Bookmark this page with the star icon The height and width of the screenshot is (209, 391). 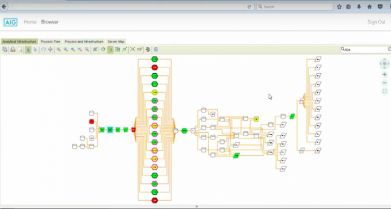(x=339, y=7)
